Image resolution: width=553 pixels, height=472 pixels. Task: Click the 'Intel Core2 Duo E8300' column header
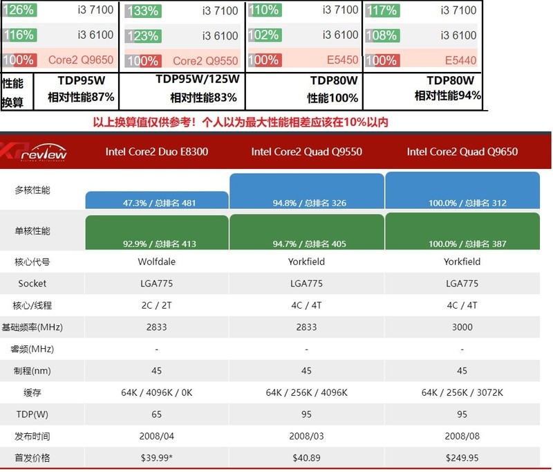click(x=157, y=152)
